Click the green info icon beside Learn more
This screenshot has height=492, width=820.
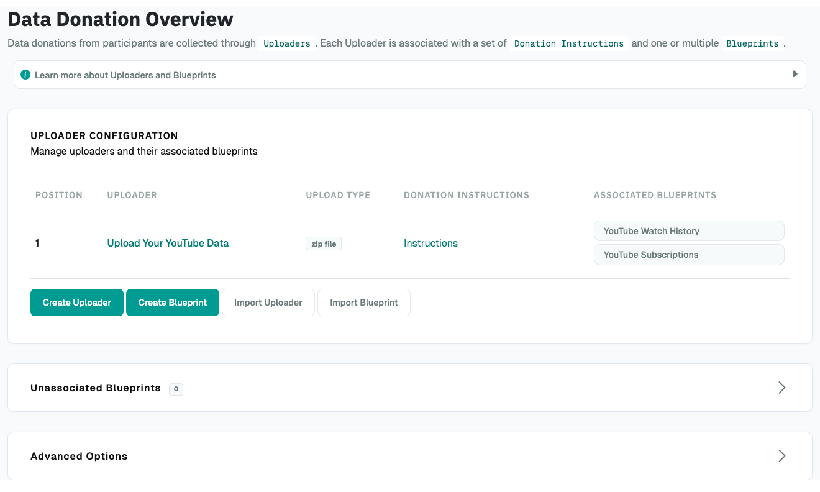(x=25, y=75)
